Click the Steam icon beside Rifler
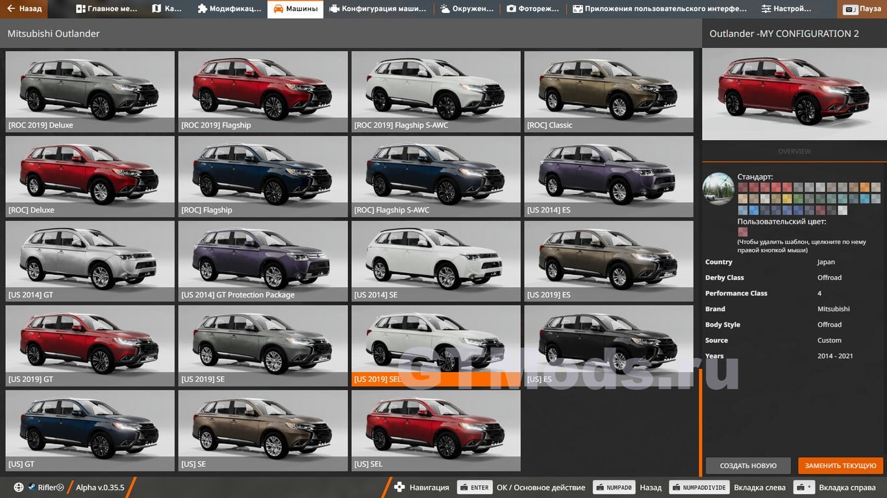This screenshot has height=498, width=887. click(x=31, y=488)
